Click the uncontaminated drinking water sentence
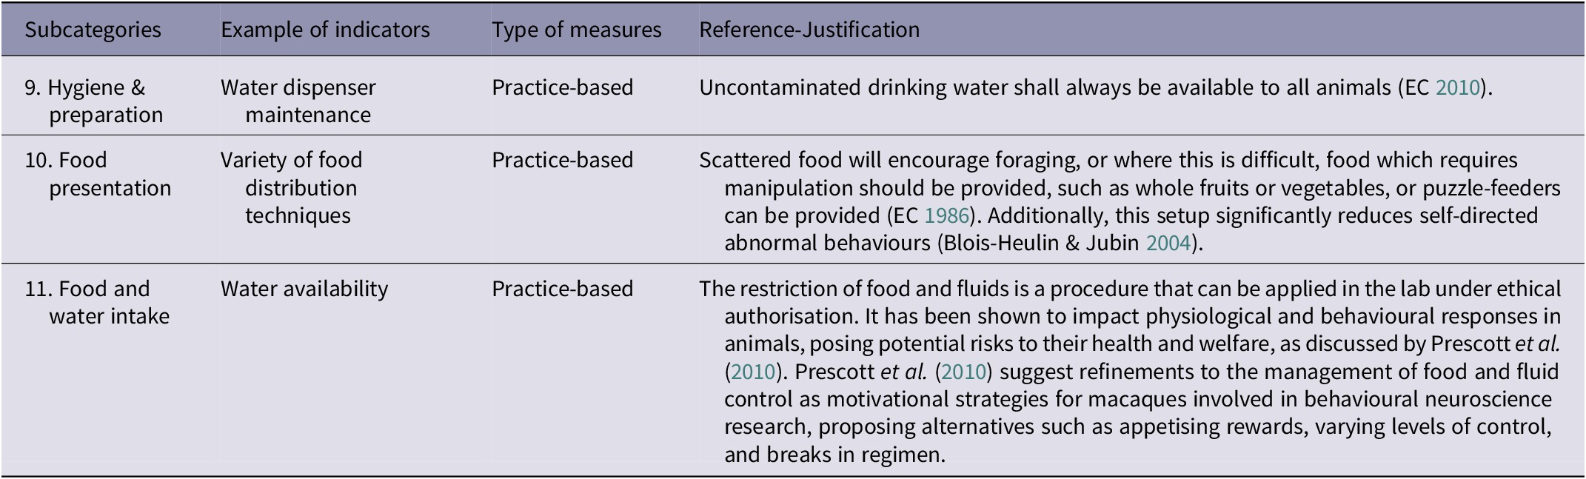This screenshot has height=479, width=1586. pos(1097,87)
